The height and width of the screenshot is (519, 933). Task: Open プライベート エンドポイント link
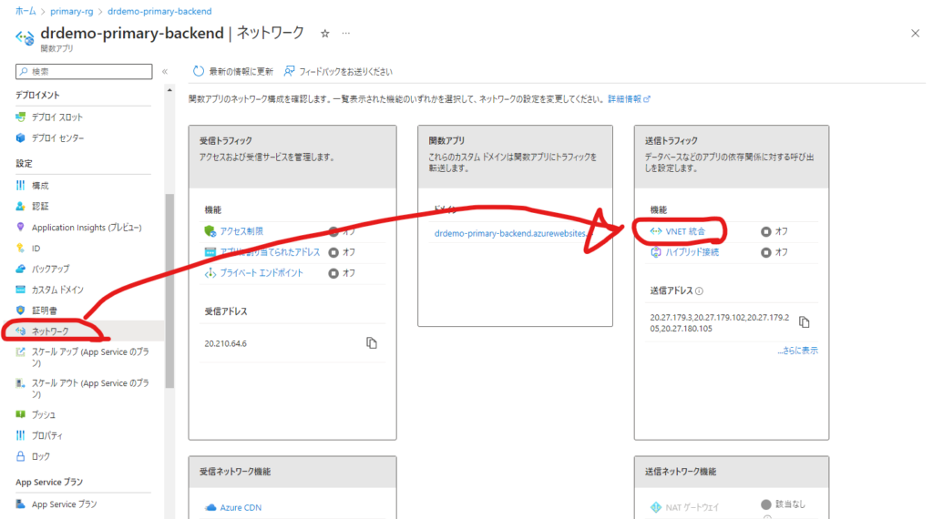pyautogui.click(x=261, y=273)
